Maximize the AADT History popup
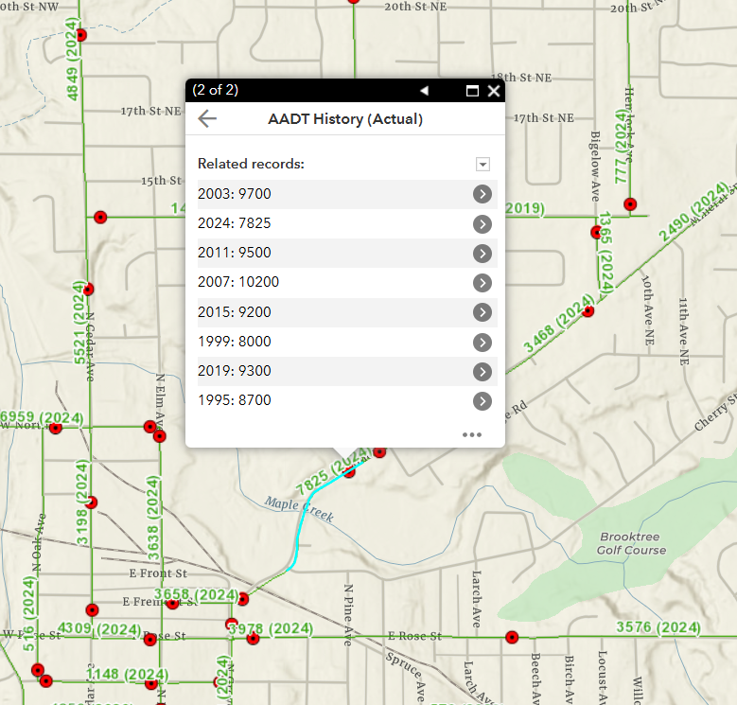Screen dimensions: 737x705 pos(472,91)
